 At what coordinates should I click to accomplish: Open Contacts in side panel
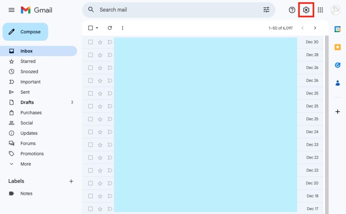pyautogui.click(x=337, y=83)
